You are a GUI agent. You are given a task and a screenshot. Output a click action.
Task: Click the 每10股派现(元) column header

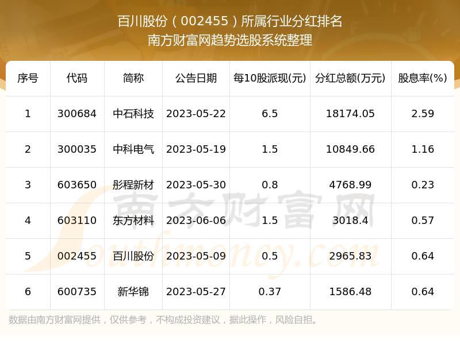point(270,78)
